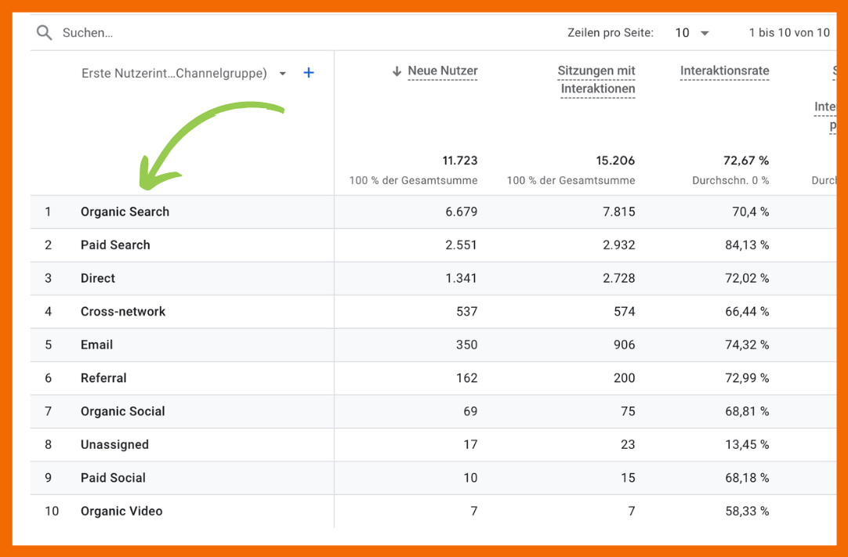Screen dimensions: 848x557
Task: Click the sort arrow beside Neue Nutzer
Action: click(397, 71)
